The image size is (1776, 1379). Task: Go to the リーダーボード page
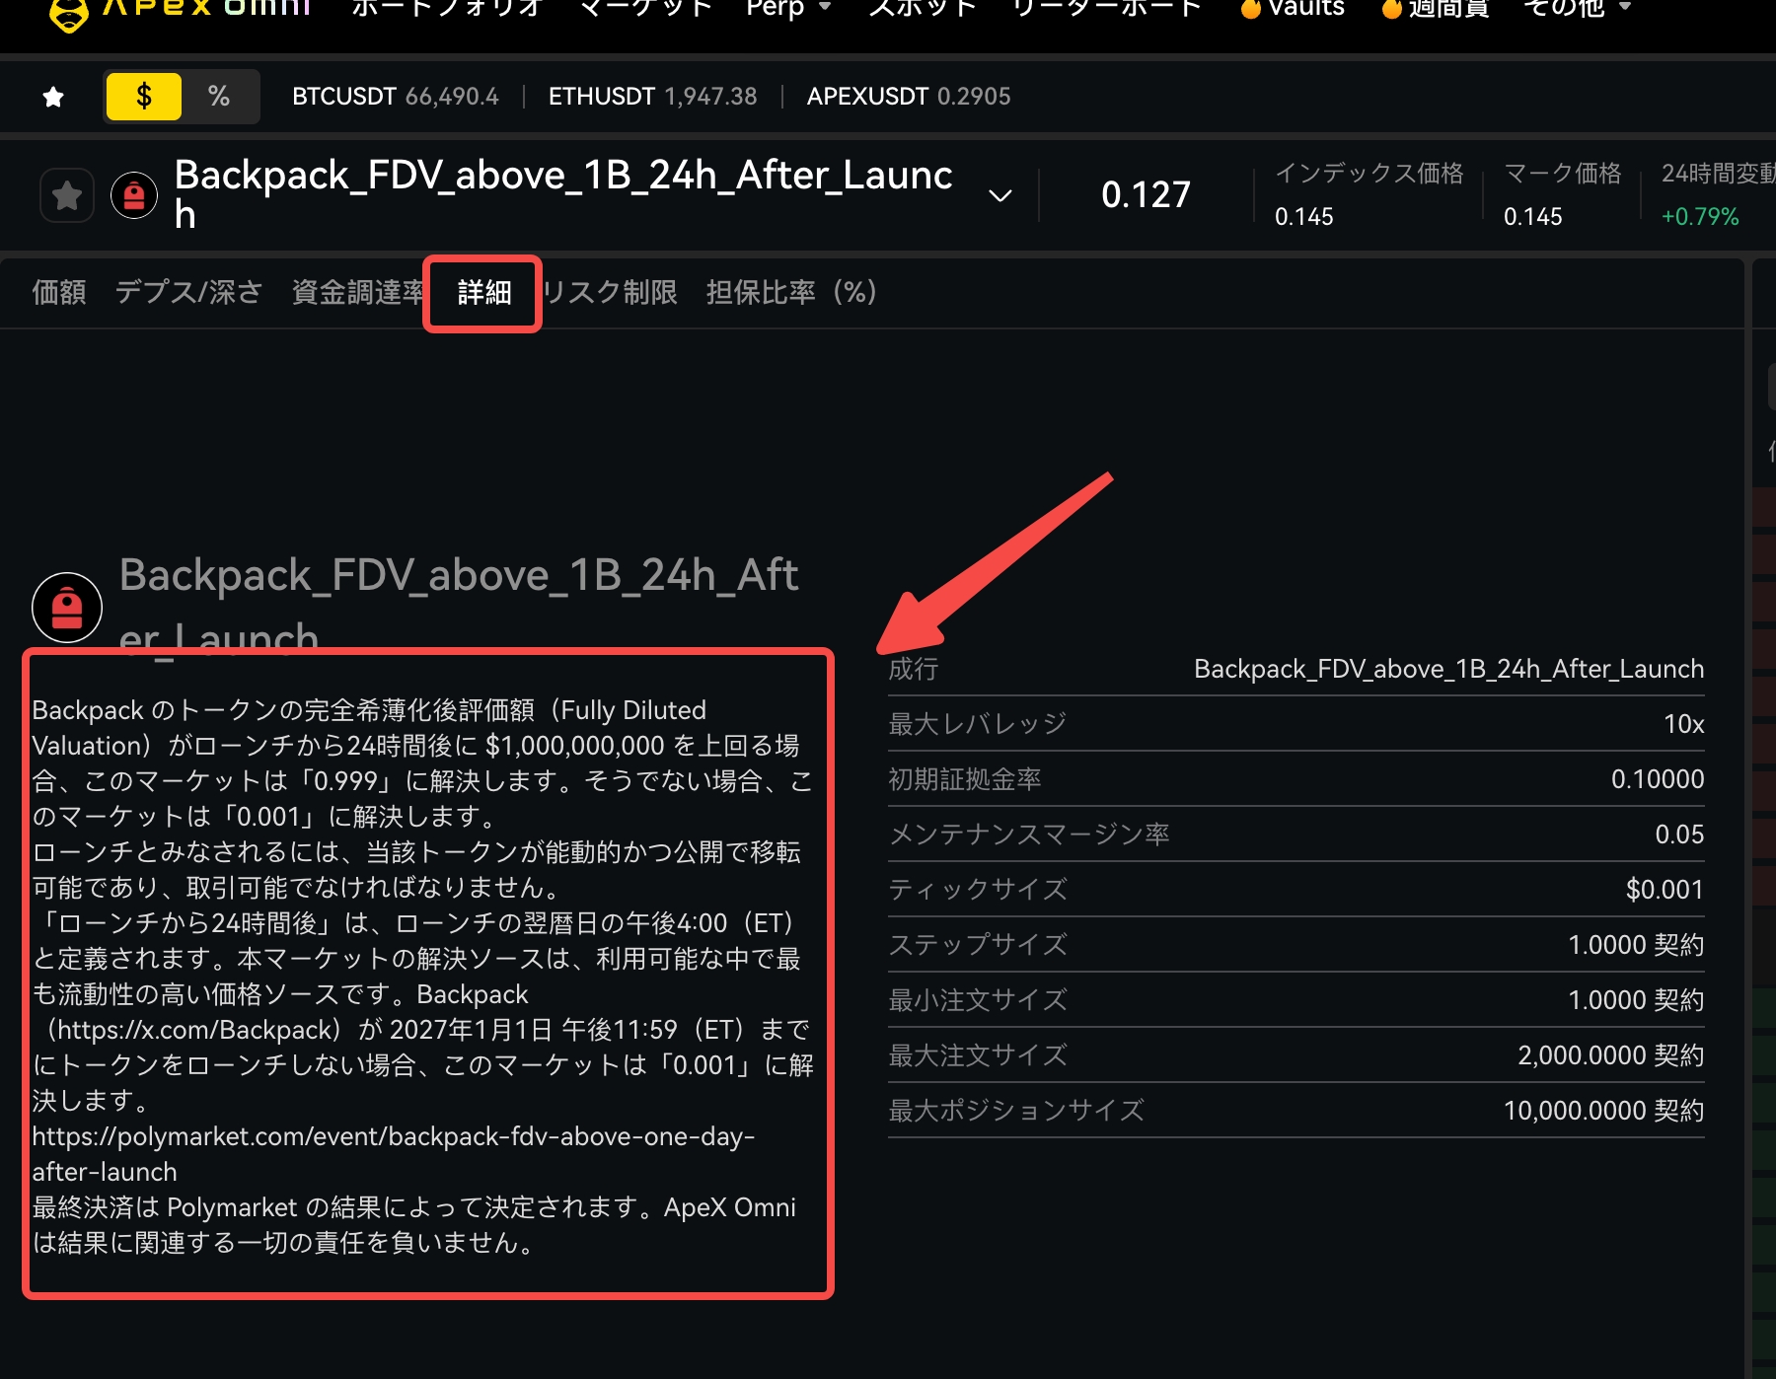pyautogui.click(x=1107, y=9)
